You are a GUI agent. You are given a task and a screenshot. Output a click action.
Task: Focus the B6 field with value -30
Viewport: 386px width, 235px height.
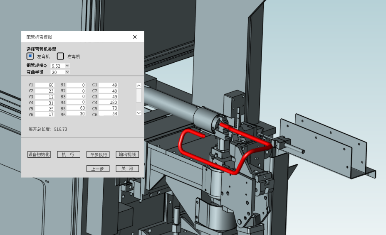click(76, 114)
